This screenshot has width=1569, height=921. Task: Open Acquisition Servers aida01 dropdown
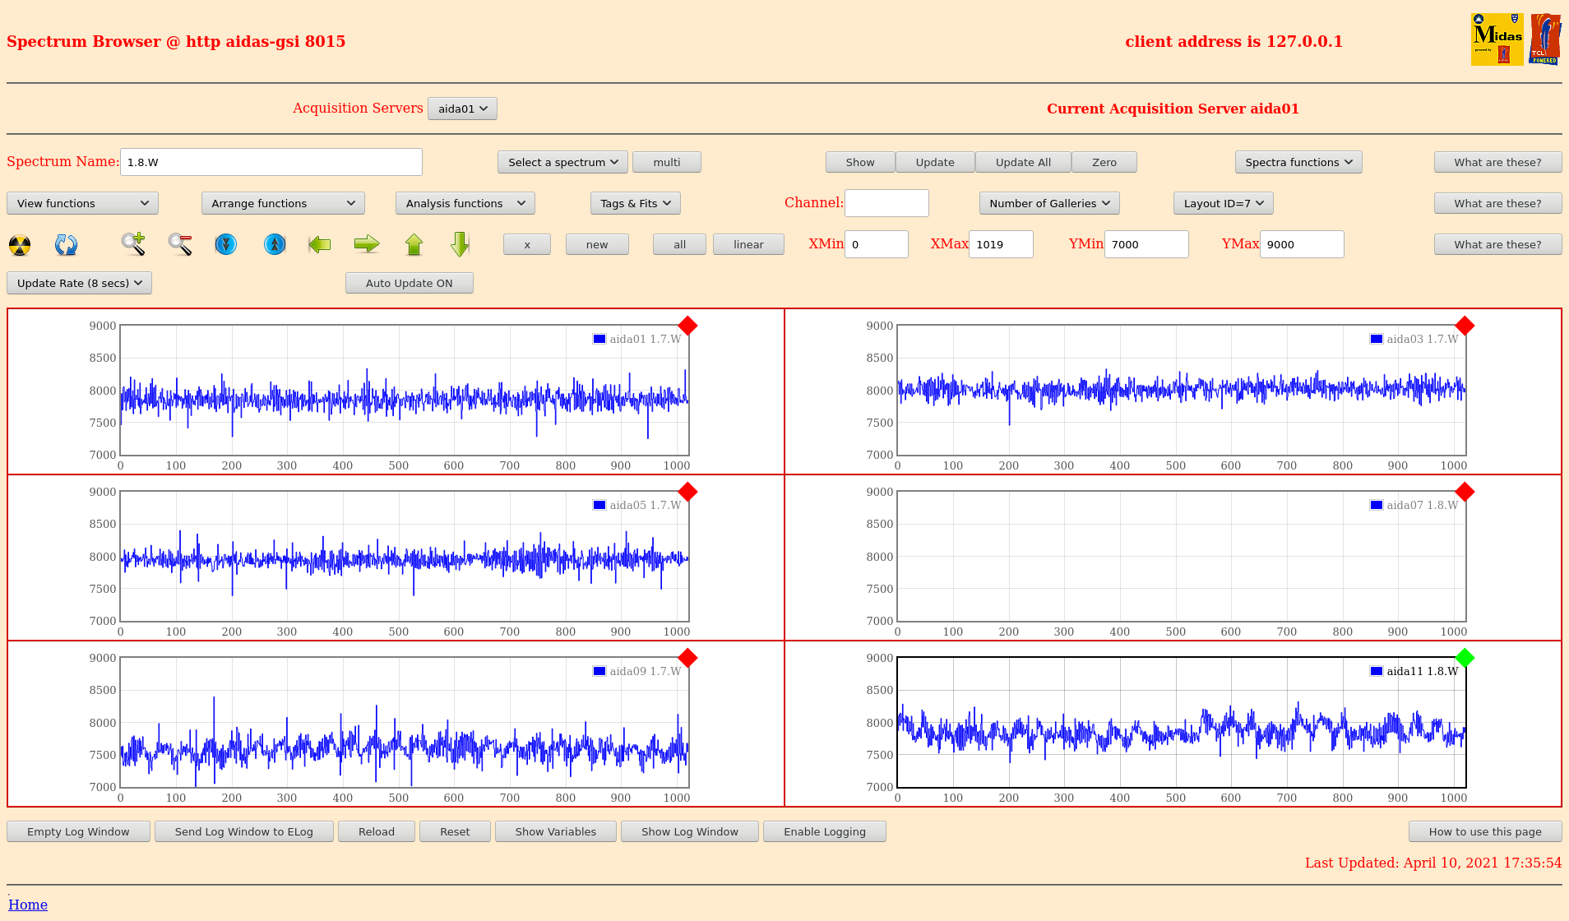click(x=462, y=109)
